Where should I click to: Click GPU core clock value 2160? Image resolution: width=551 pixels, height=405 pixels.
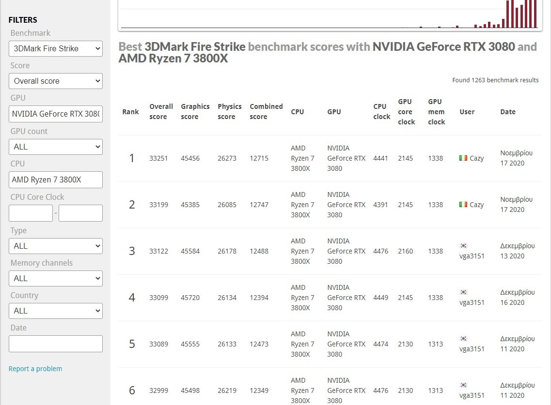(x=405, y=251)
